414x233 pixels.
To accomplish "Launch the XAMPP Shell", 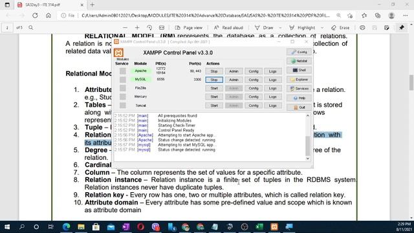I will pos(299,71).
